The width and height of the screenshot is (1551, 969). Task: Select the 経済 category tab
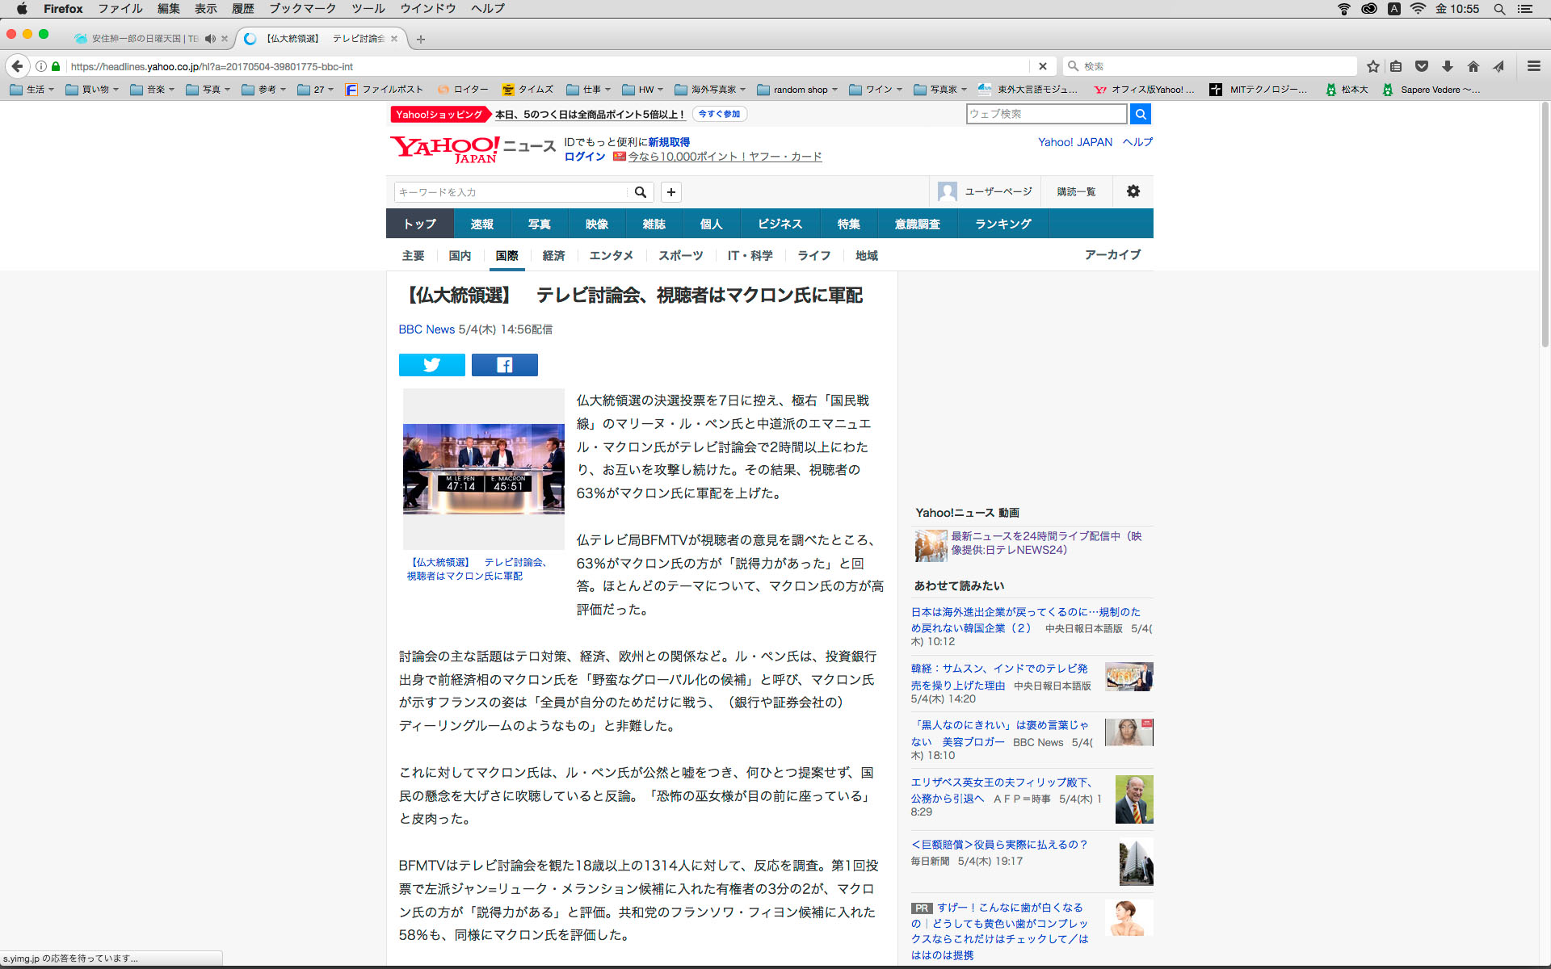[x=553, y=255]
